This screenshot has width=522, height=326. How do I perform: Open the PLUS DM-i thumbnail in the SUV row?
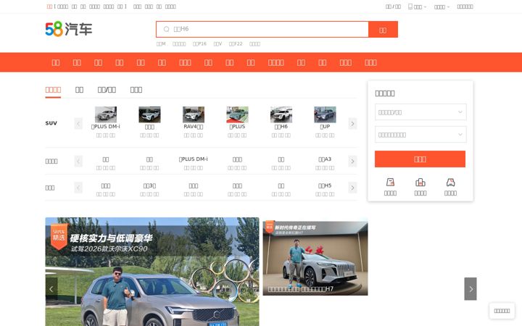(106, 114)
